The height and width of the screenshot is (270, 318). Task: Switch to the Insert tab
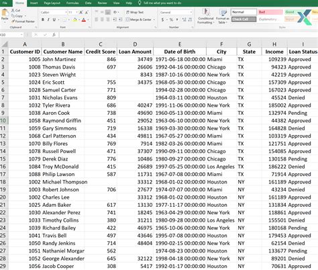[x=34, y=3]
